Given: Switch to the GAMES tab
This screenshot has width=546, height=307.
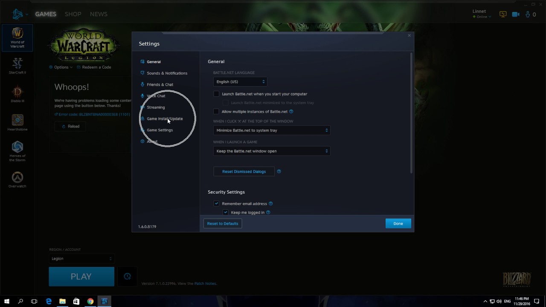Looking at the screenshot, I should click(46, 14).
